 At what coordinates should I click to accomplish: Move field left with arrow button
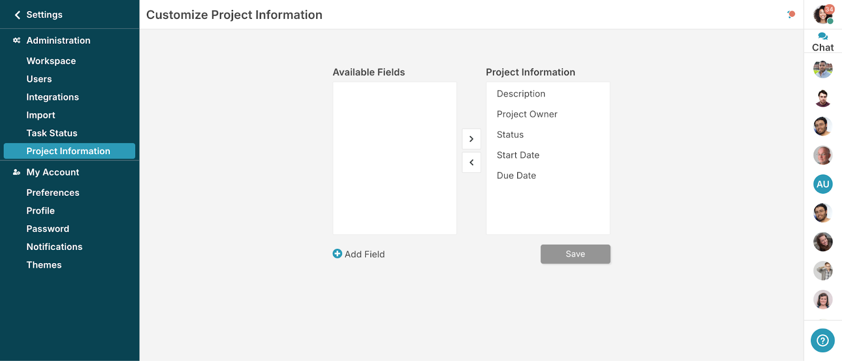[472, 163]
